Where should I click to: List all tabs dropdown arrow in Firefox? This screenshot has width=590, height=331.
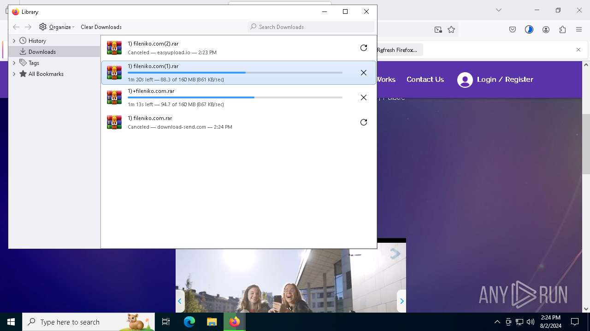point(498,10)
